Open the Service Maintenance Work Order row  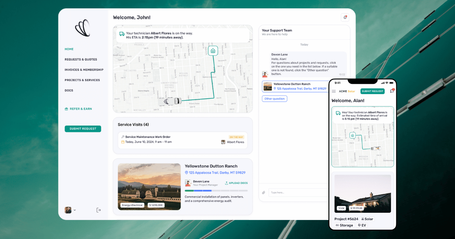183,140
